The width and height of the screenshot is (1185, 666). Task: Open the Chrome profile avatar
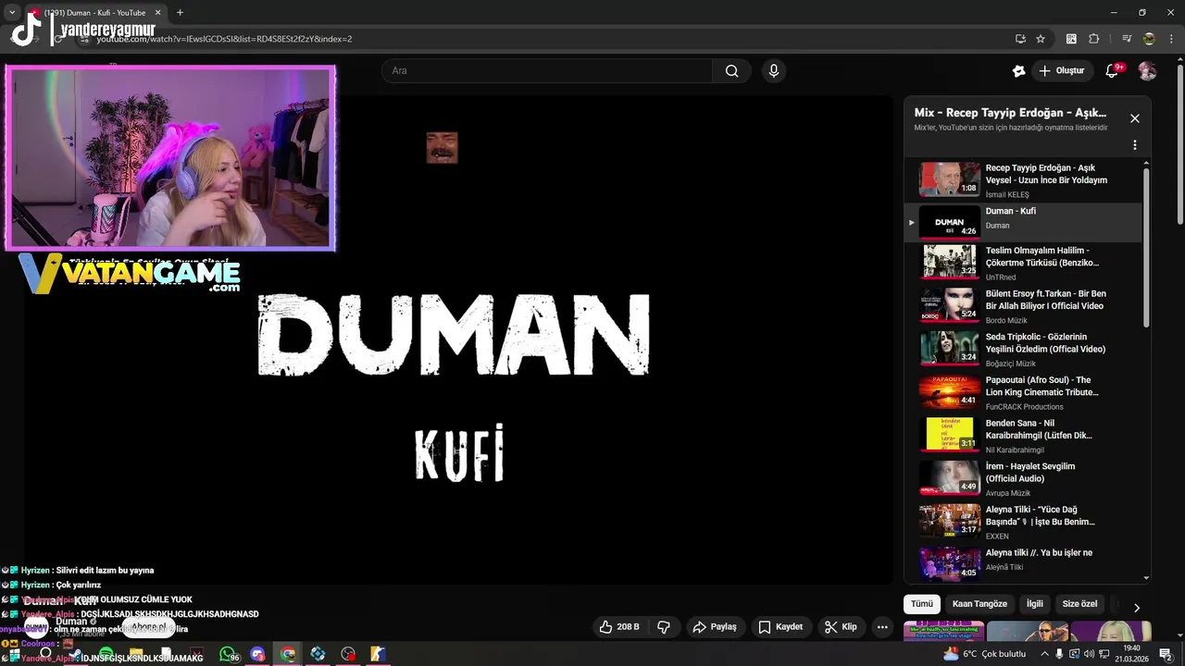point(1149,39)
